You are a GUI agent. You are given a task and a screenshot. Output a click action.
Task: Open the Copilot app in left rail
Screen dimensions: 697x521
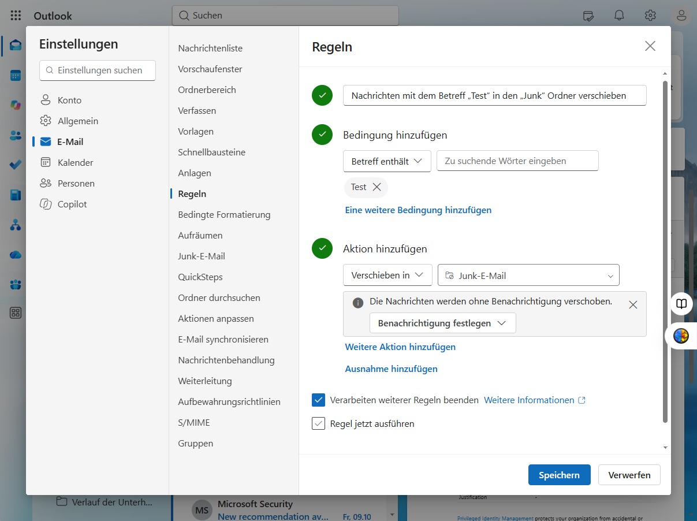pyautogui.click(x=16, y=105)
